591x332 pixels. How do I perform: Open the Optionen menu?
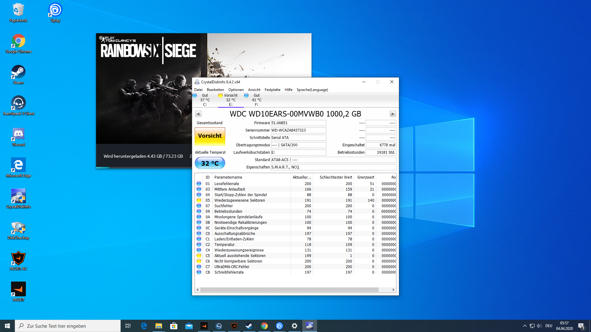[x=236, y=90]
